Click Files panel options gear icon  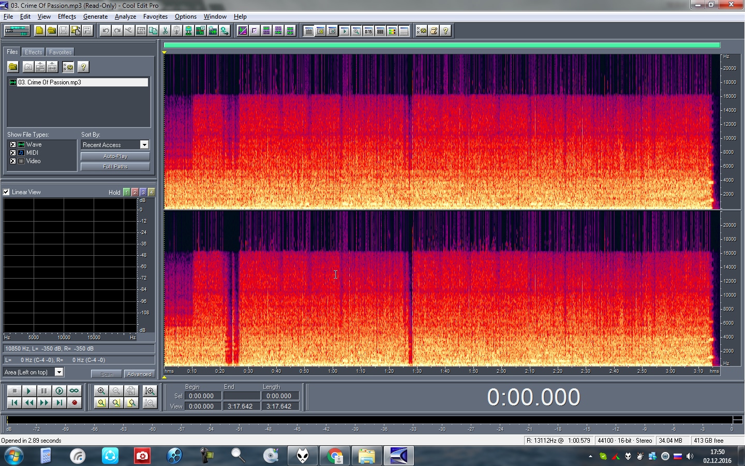[x=68, y=67]
